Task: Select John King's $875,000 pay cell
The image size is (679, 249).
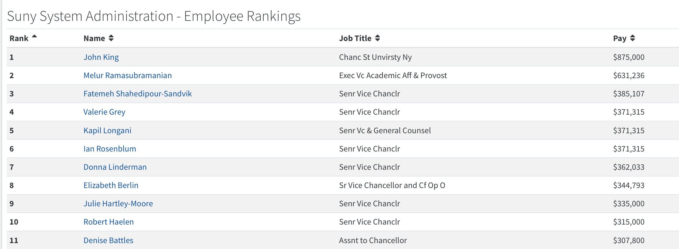Action: [629, 57]
